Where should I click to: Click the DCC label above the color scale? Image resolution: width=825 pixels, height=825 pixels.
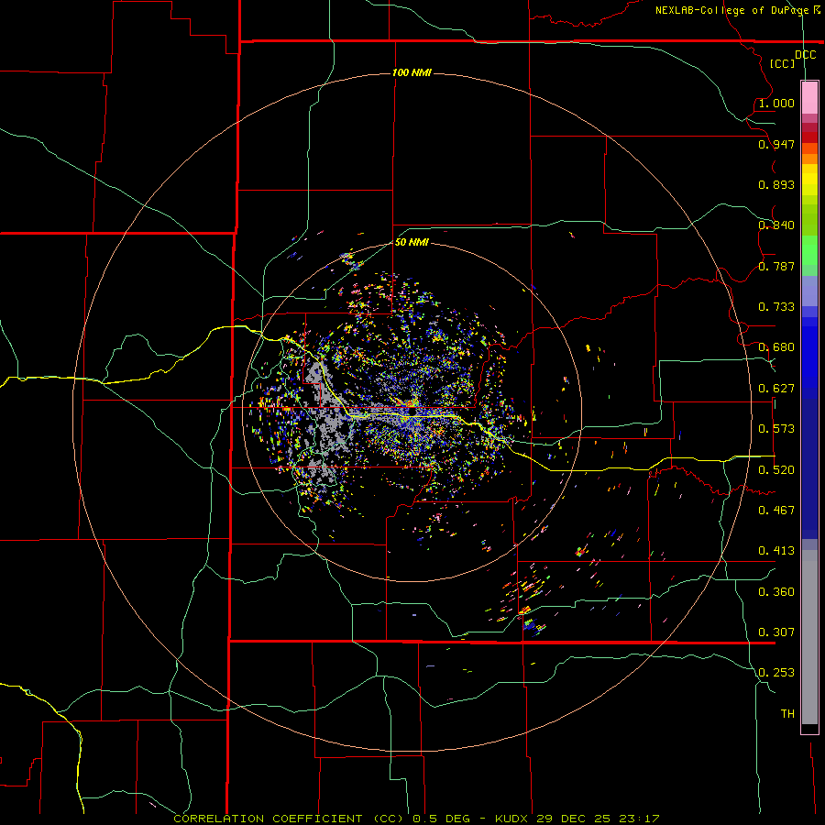[x=805, y=55]
